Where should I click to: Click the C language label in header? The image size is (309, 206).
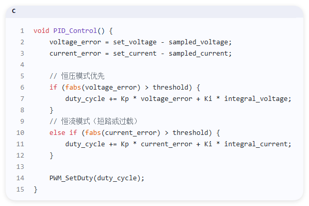coord(13,11)
